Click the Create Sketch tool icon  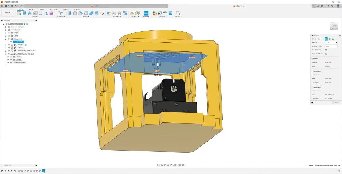pos(19,13)
